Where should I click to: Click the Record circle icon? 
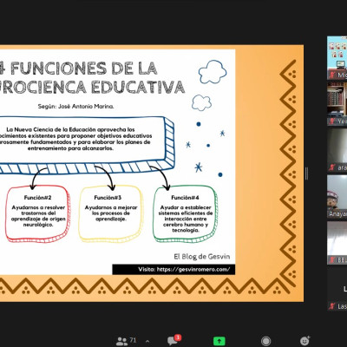[x=265, y=341]
